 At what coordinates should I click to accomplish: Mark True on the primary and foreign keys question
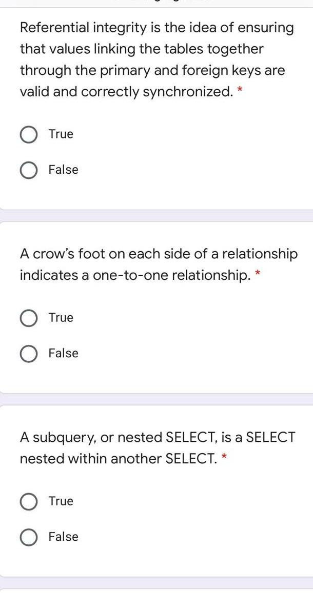click(x=29, y=134)
